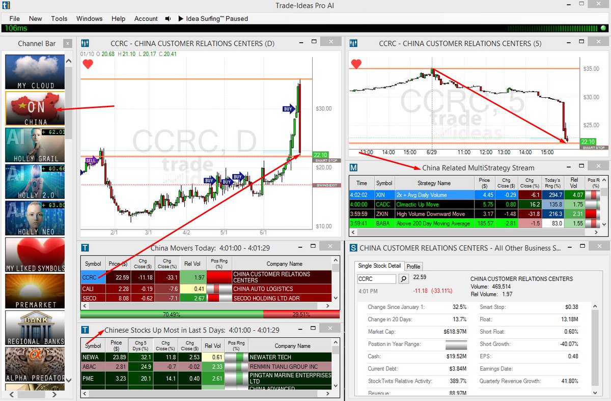Open the Holly Grail channel
This screenshot has width=611, height=401.
coord(35,145)
